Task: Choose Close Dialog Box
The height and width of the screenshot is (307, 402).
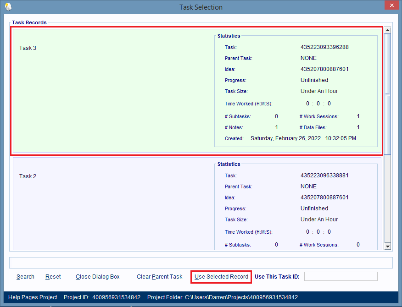Action: pos(97,277)
